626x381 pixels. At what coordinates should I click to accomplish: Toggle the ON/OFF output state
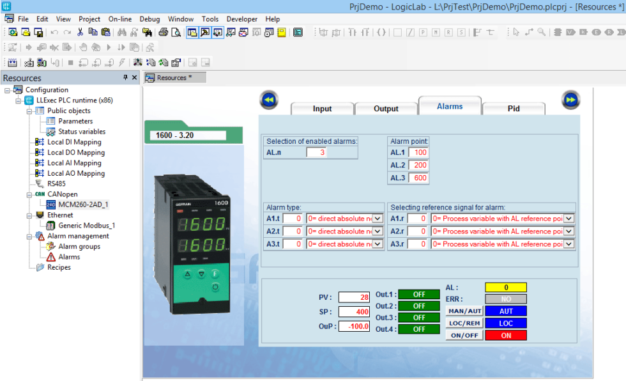(463, 335)
